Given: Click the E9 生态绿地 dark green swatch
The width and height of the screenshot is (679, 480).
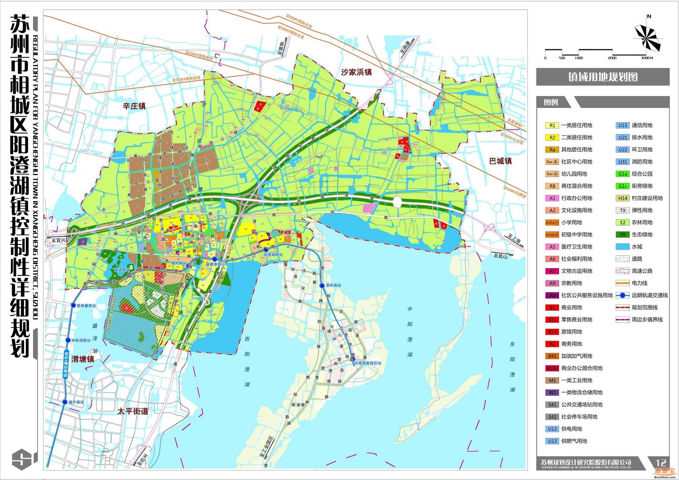Looking at the screenshot, I should tap(623, 235).
